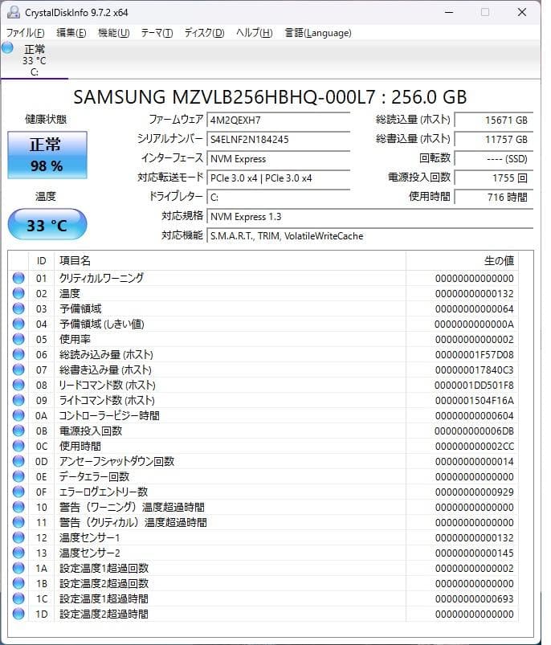The image size is (551, 645).
Task: Click raw value 0000001F57D08
Action: click(x=474, y=354)
